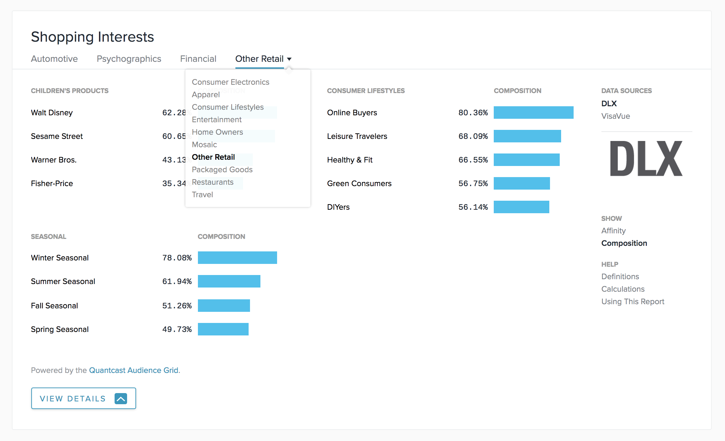This screenshot has height=441, width=725.
Task: Collapse details via chevron icon in View Details
Action: (120, 398)
